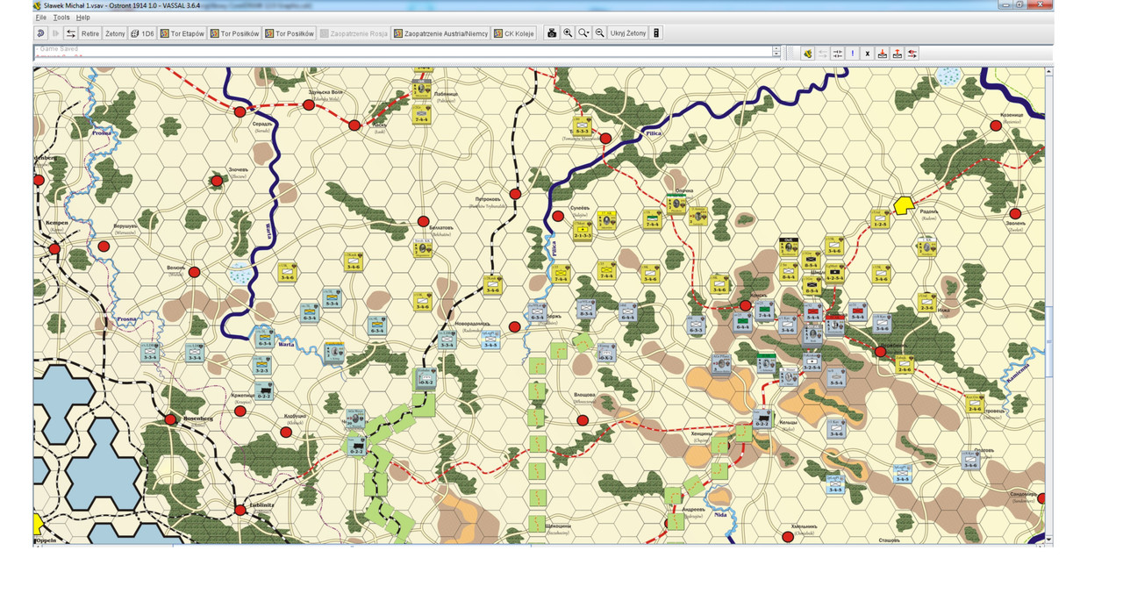Click the step forward through log icon

point(55,33)
